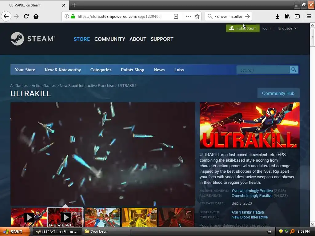Click the vertical scrollbar up arrow
The height and width of the screenshot is (236, 315).
point(312,26)
